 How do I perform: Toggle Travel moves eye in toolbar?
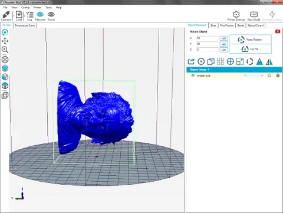tap(51, 16)
